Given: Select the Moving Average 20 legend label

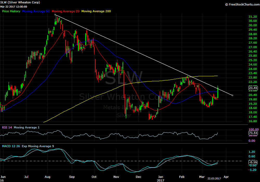Looking at the screenshot, I should click(x=66, y=11).
